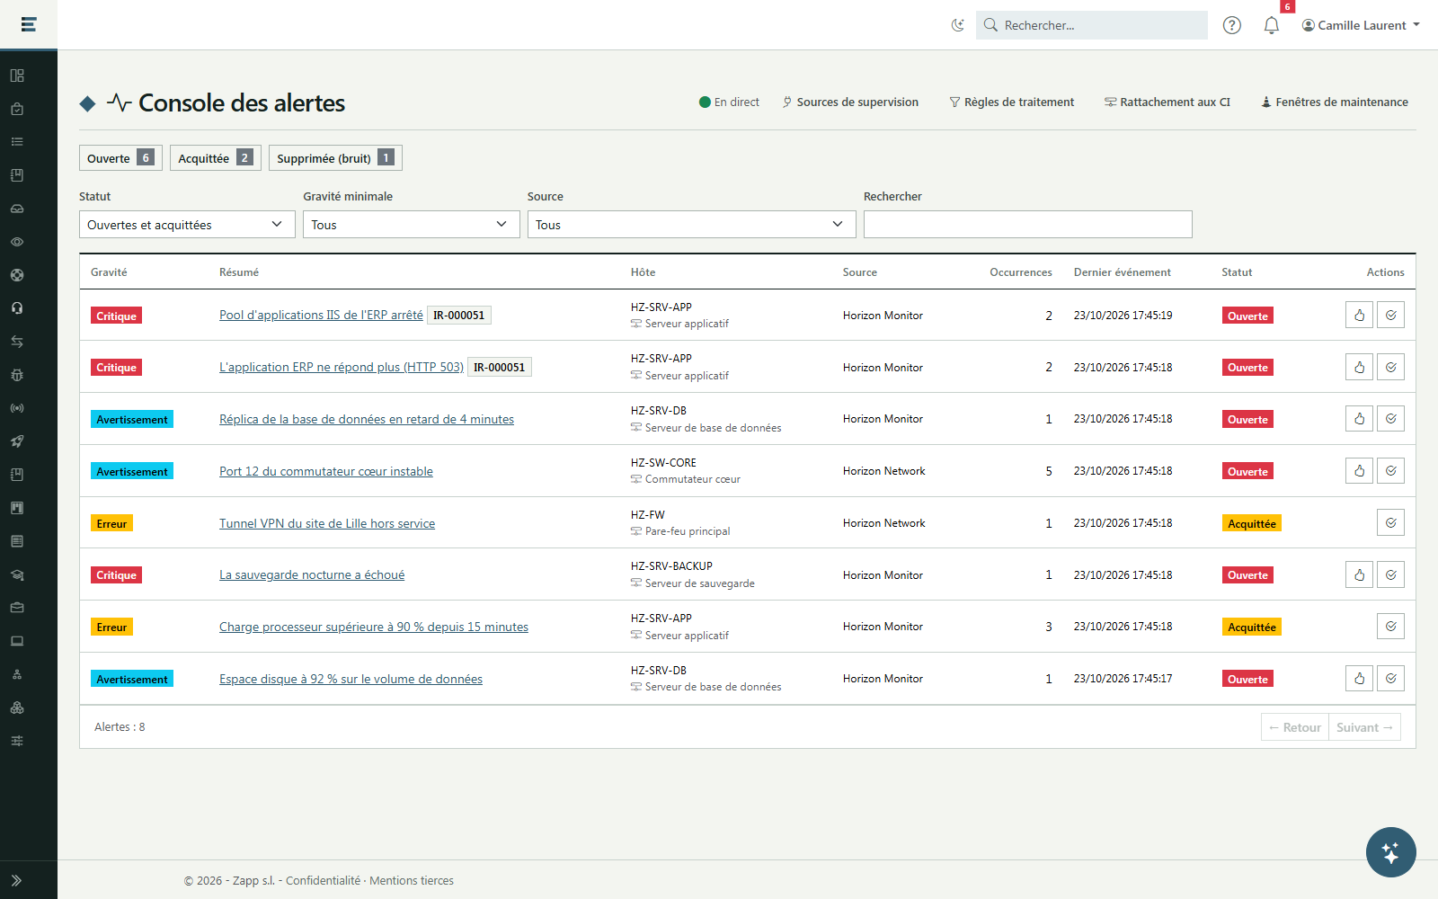This screenshot has width=1438, height=899.
Task: Resolve the Espace disque à 92 % alert
Action: 1390,679
